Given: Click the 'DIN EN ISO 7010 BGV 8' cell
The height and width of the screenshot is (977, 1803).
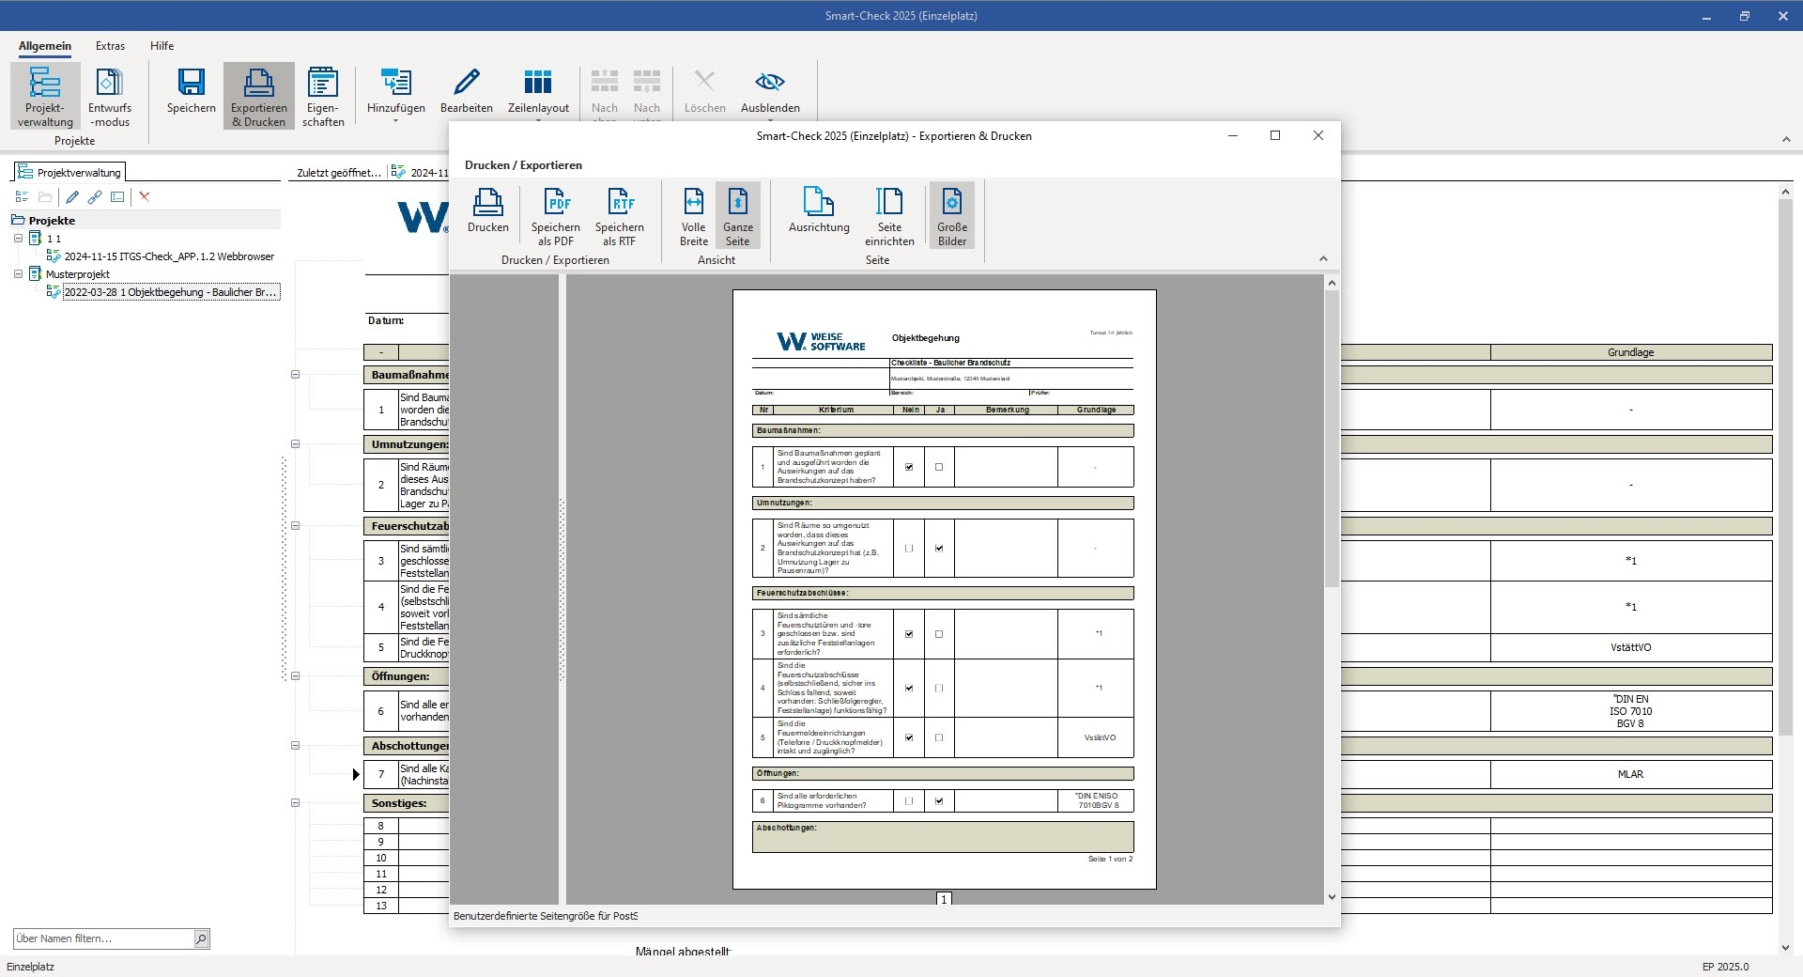Looking at the screenshot, I should 1631,711.
